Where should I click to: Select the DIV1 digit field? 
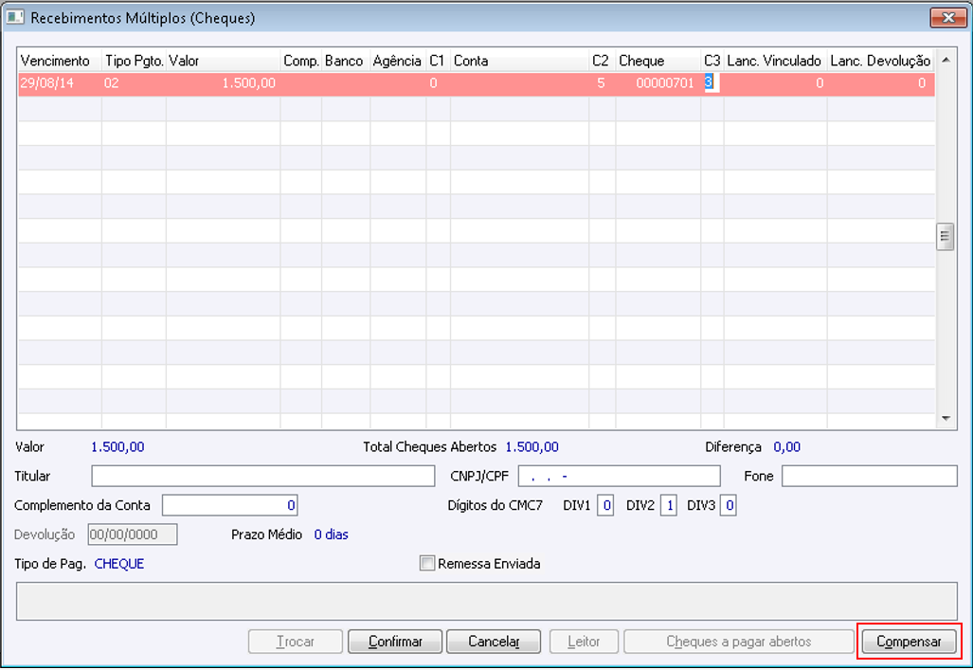click(x=605, y=505)
